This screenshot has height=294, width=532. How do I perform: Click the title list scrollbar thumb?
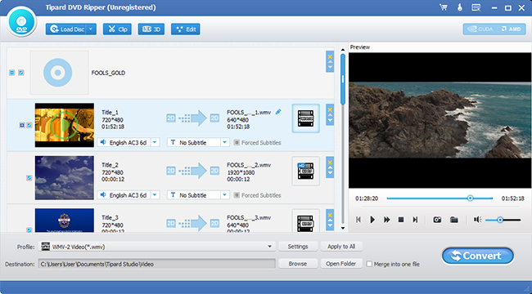click(343, 79)
